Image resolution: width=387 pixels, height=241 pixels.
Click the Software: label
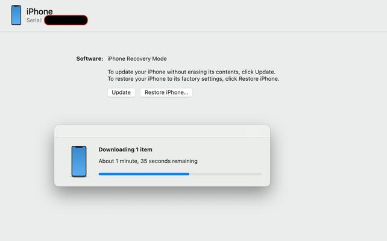click(90, 58)
